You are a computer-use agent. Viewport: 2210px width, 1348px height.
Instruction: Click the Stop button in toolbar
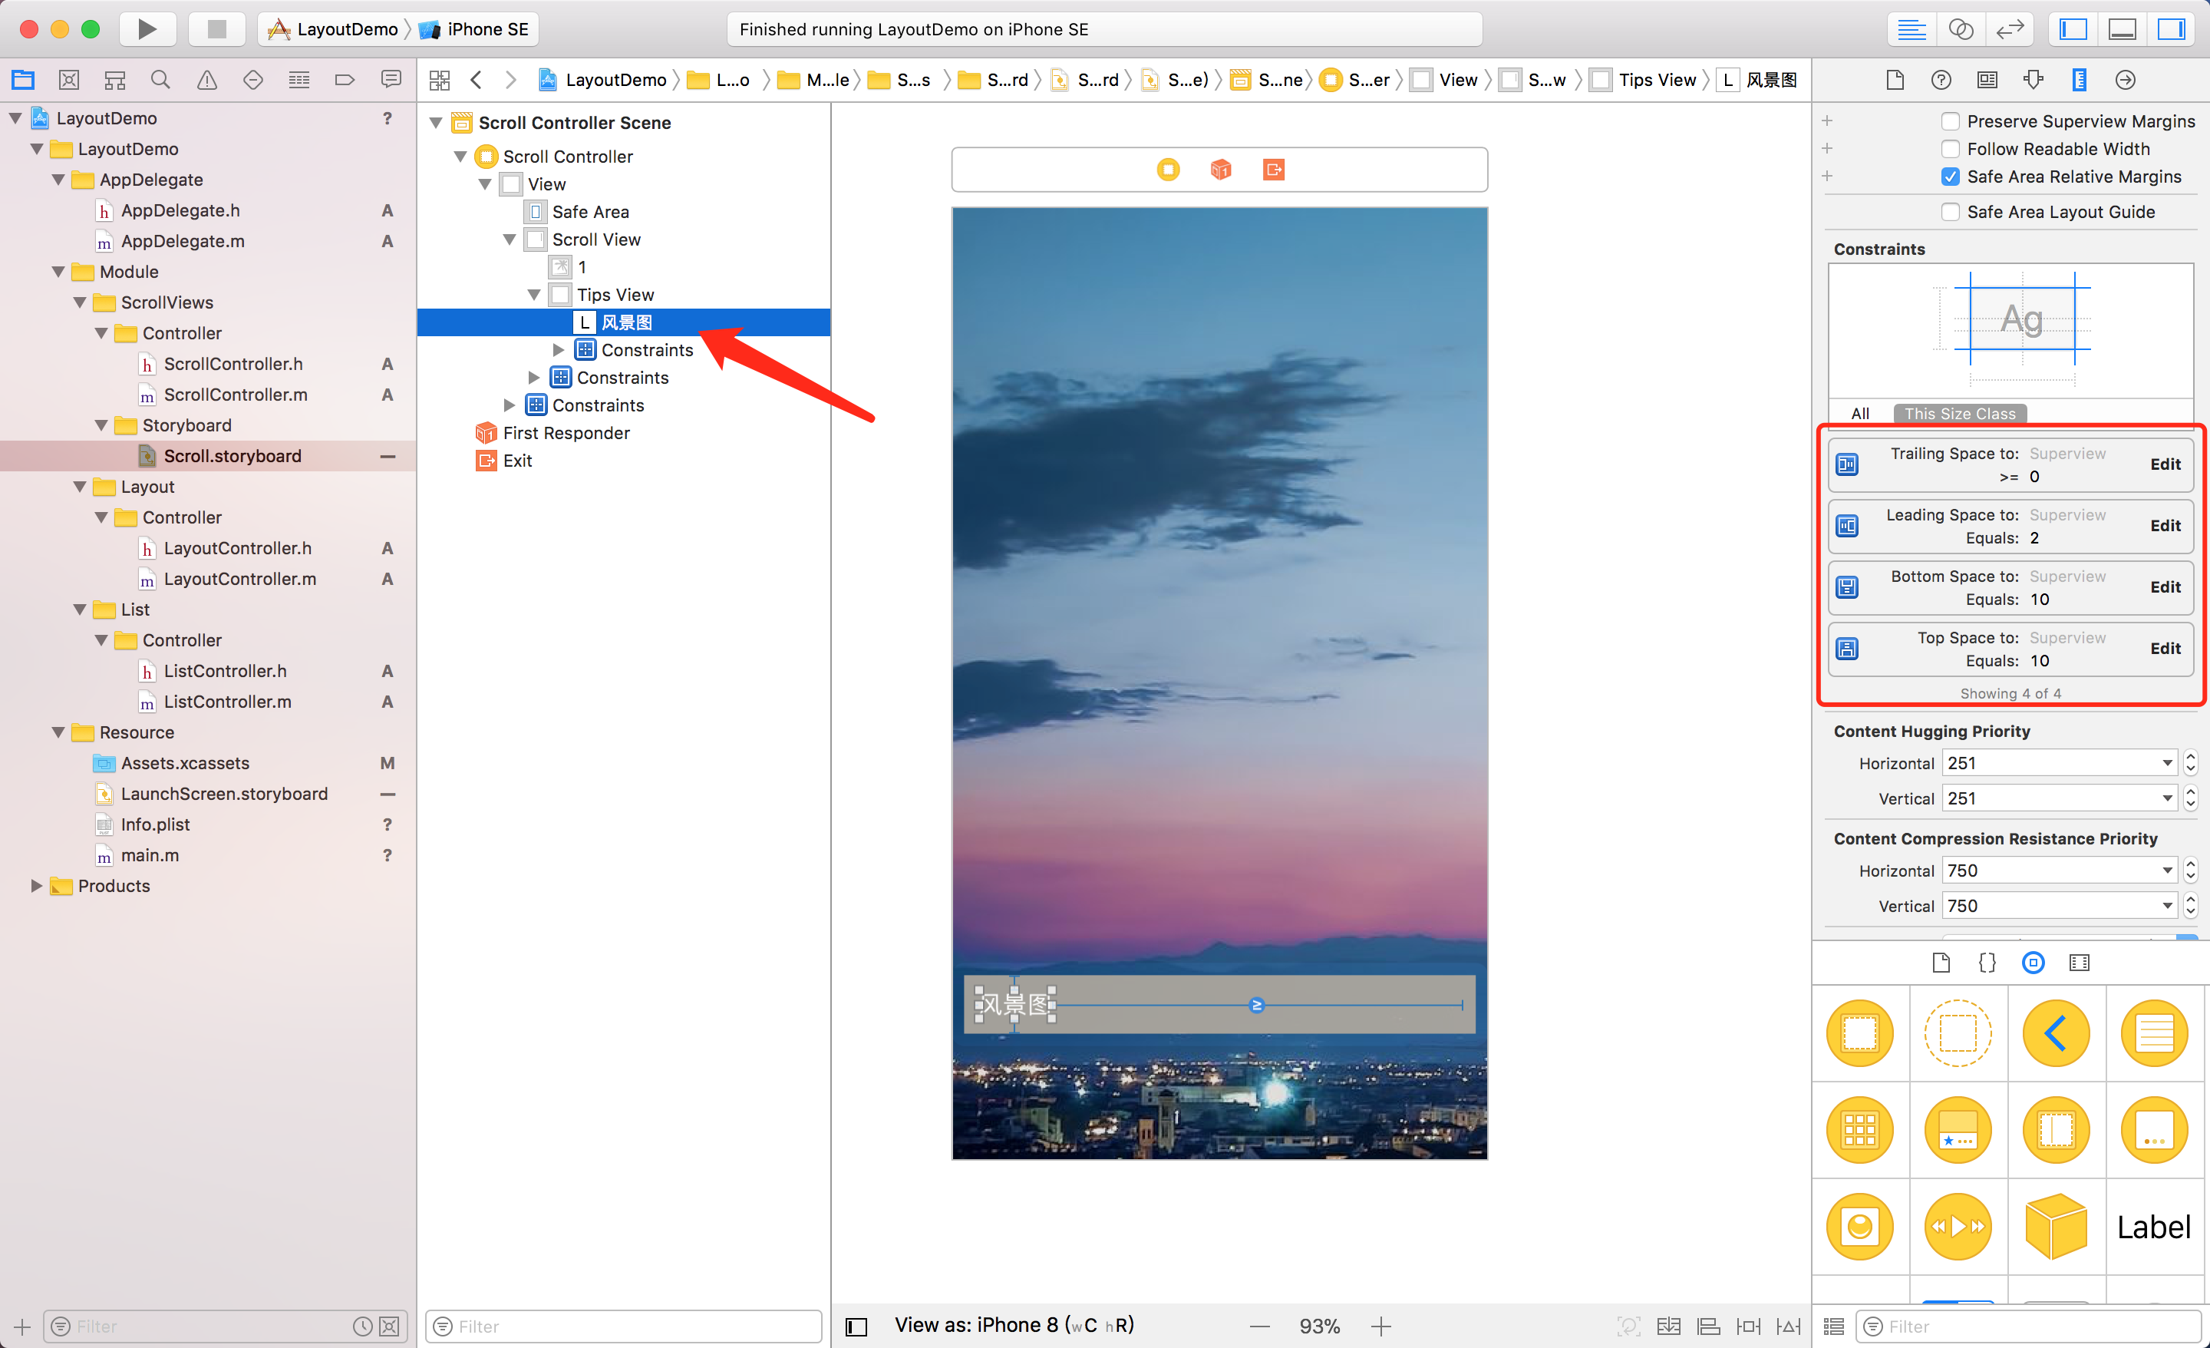216,28
